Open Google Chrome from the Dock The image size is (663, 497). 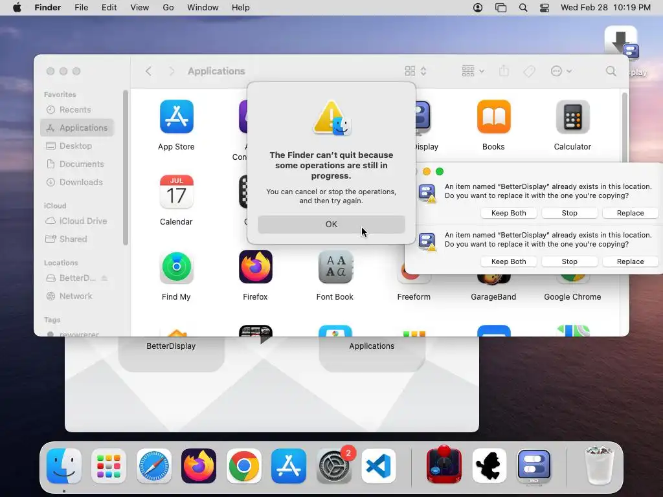pyautogui.click(x=244, y=466)
